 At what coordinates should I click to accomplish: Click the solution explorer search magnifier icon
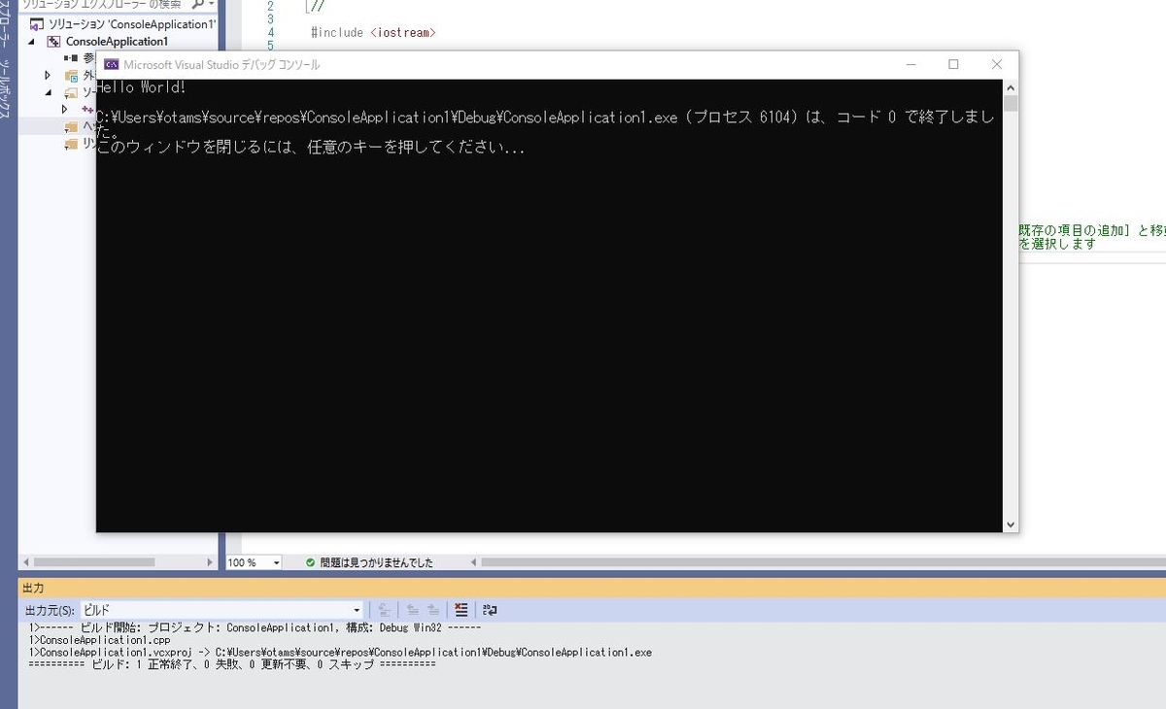point(196,5)
